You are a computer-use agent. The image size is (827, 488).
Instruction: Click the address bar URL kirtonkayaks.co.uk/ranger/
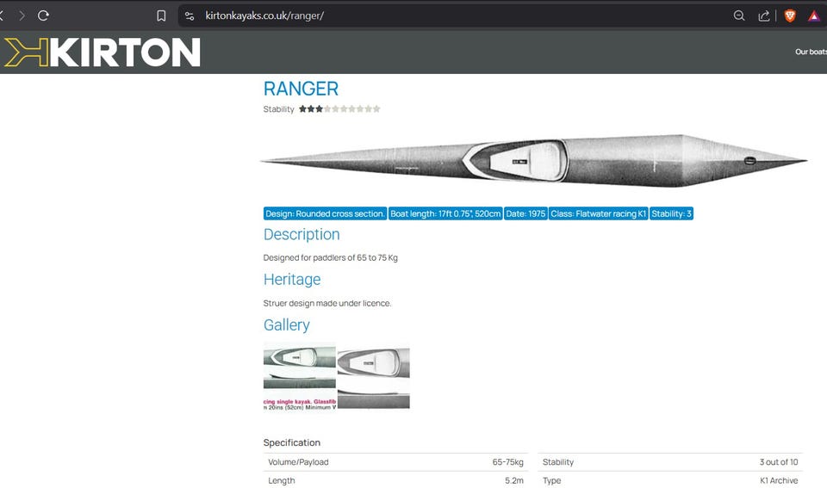click(x=264, y=15)
